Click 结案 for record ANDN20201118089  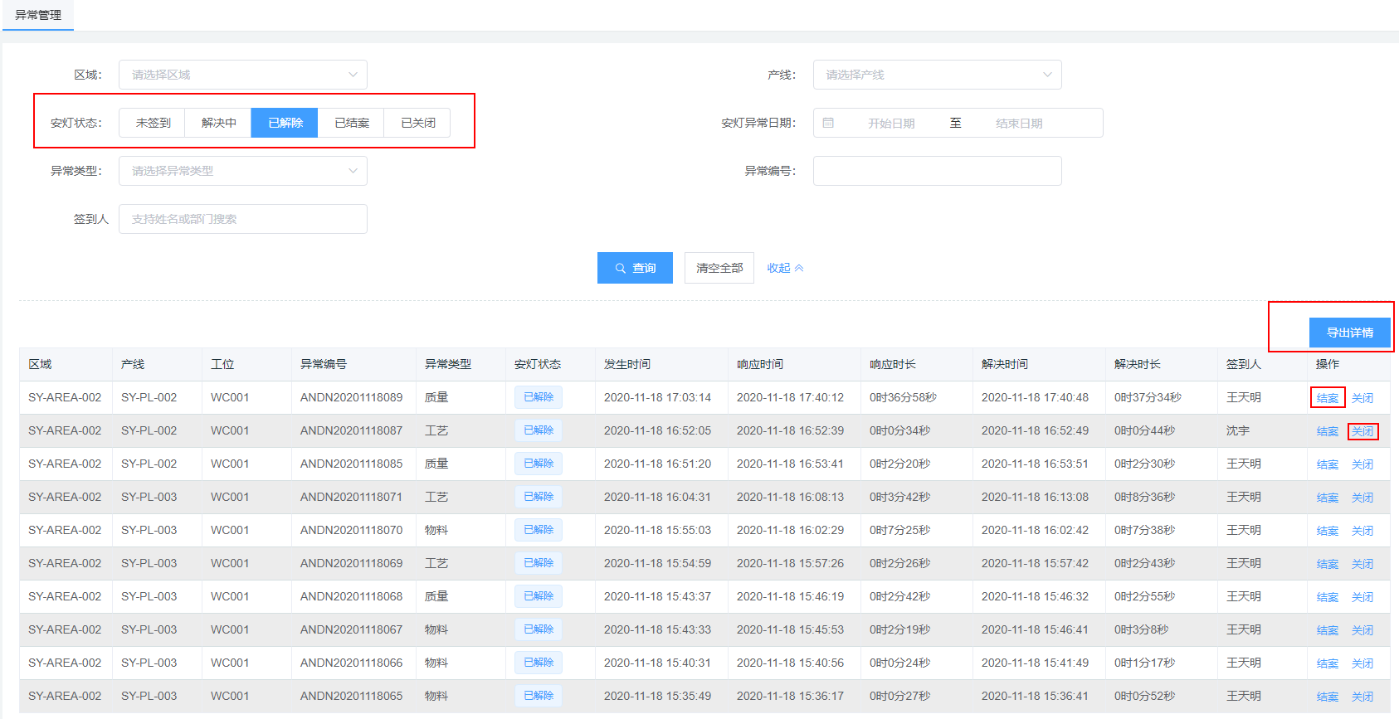[1327, 398]
